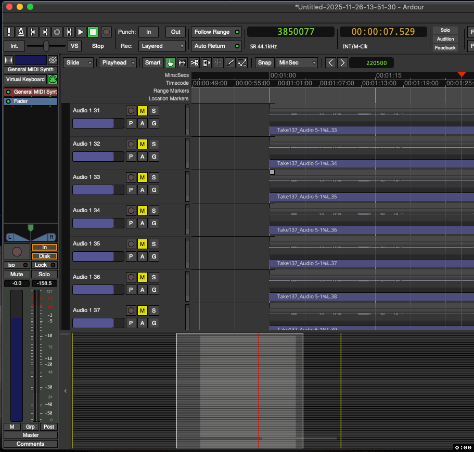The height and width of the screenshot is (452, 474).
Task: Open the Slide edit mode dropdown
Action: click(x=79, y=63)
